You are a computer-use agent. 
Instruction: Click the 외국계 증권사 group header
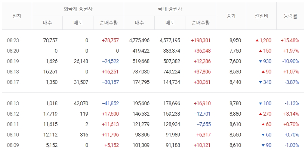[x=78, y=9]
